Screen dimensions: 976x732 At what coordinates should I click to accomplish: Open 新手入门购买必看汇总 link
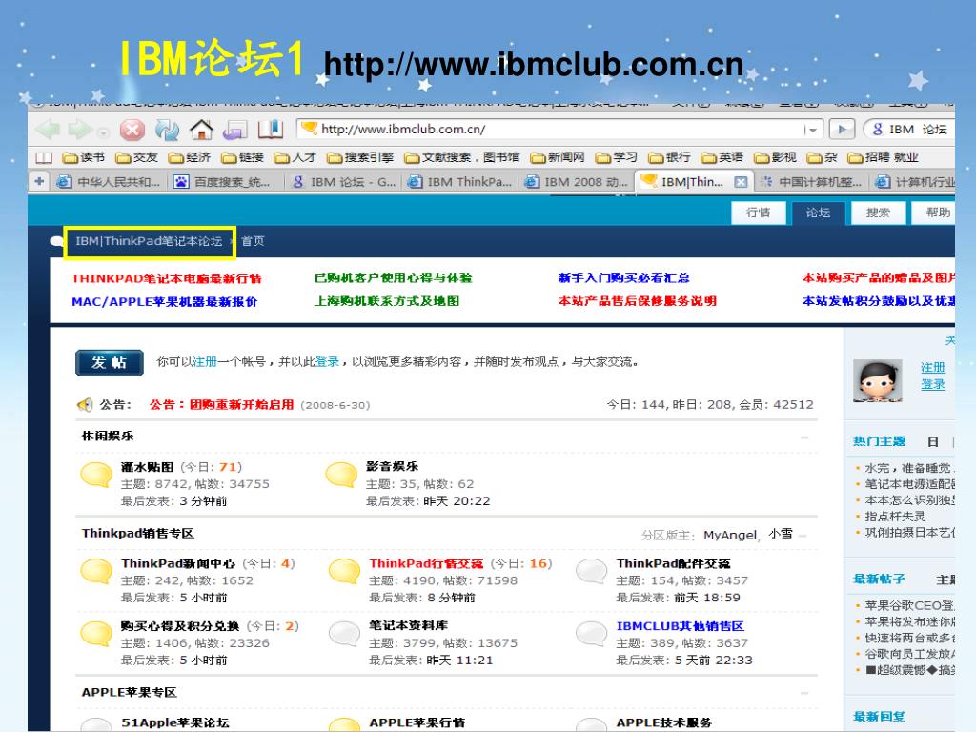coord(623,277)
